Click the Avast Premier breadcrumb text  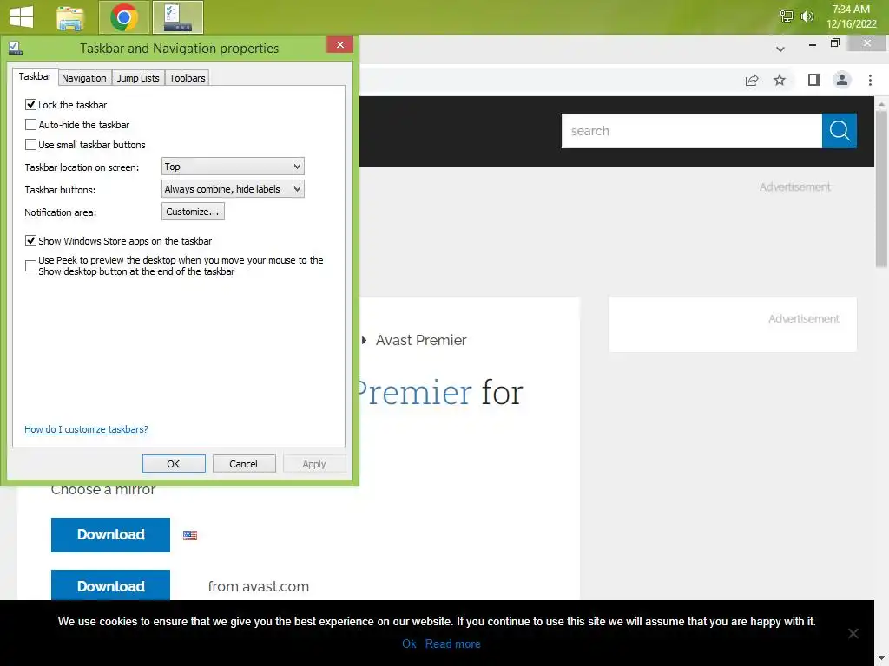(421, 340)
